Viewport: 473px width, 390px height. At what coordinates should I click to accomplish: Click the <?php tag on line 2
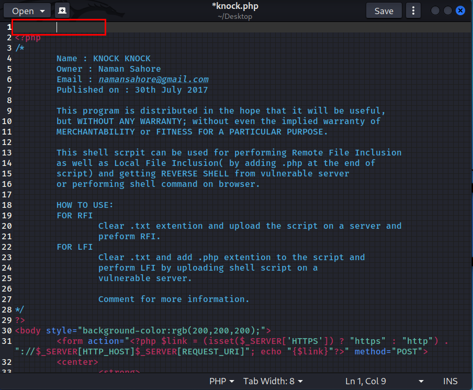(28, 38)
